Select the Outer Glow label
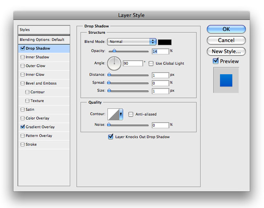Viewport: 264px width, 208px height. (x=35, y=66)
